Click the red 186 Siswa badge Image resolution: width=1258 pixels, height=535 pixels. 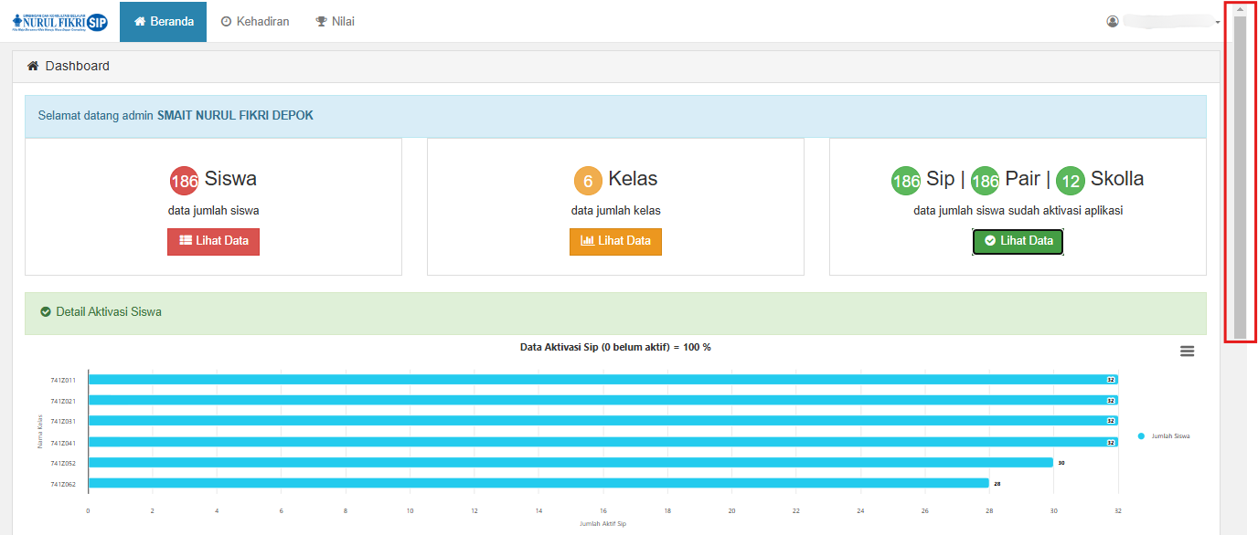click(x=184, y=181)
